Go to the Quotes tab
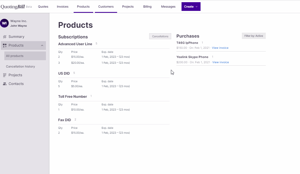The height and width of the screenshot is (174, 300). (x=43, y=7)
